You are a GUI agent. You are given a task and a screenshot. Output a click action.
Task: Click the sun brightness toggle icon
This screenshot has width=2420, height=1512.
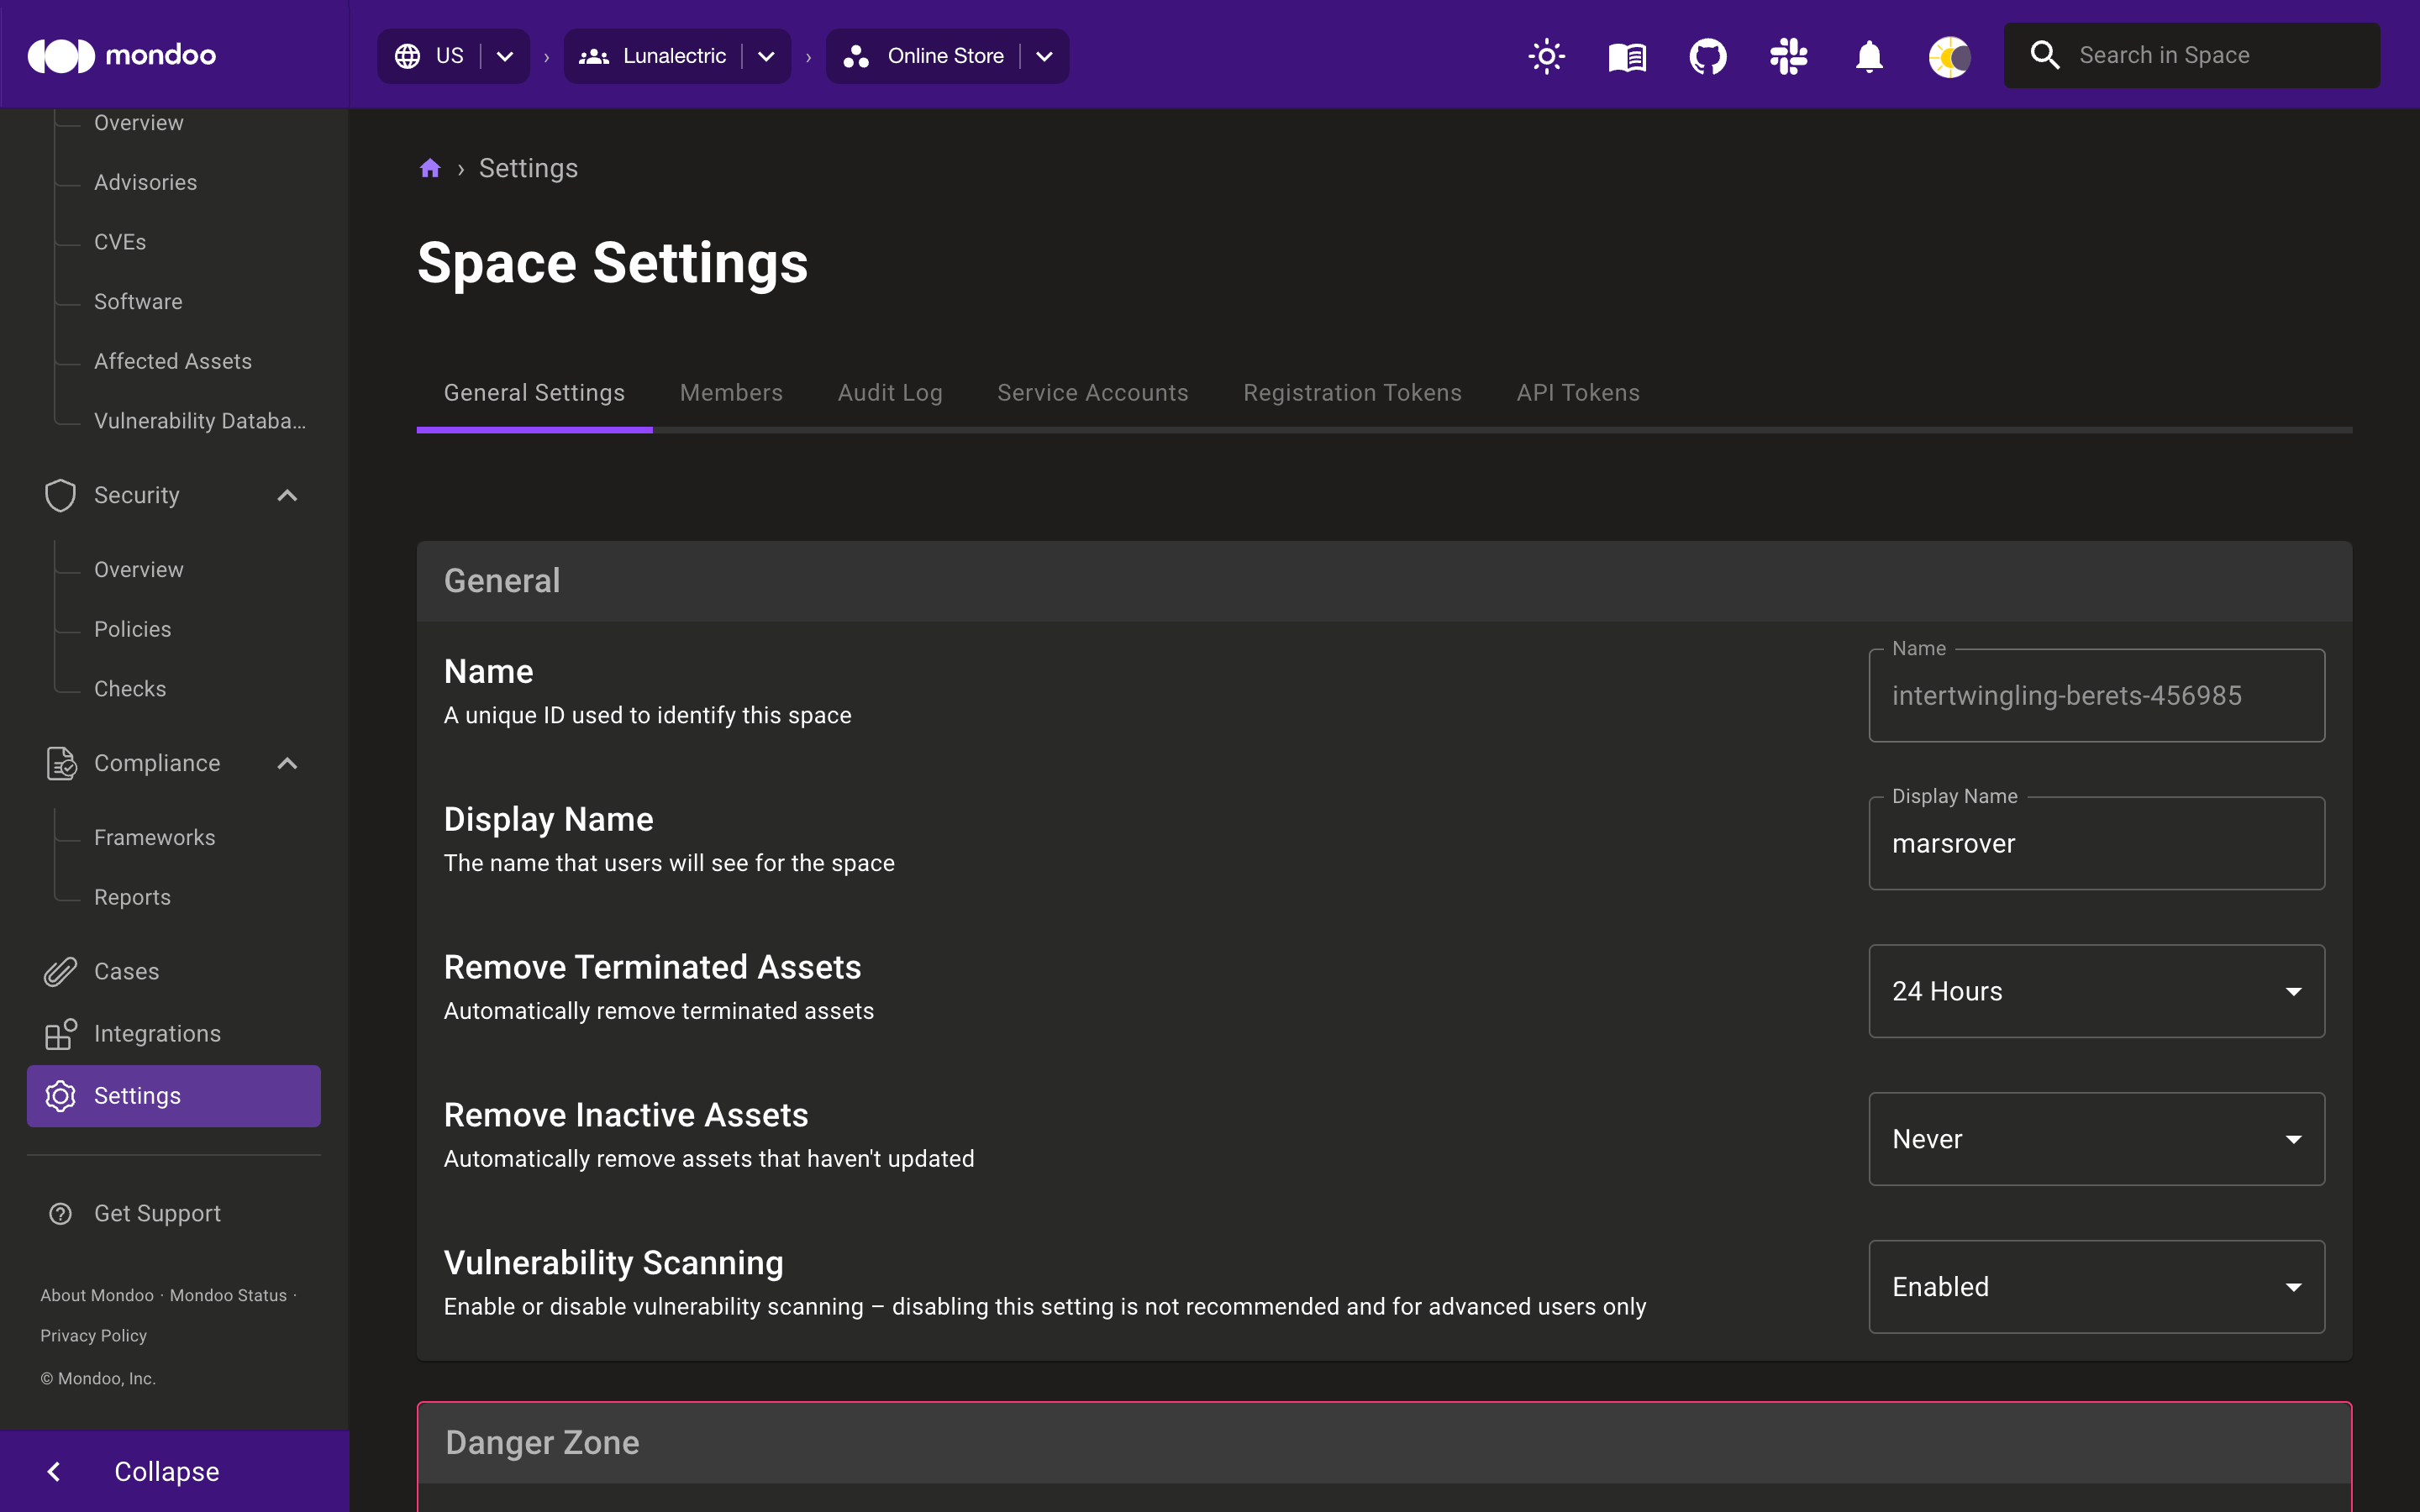(1545, 54)
